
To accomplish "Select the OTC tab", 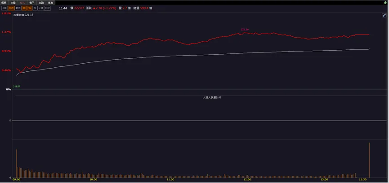I will click(x=22, y=3).
